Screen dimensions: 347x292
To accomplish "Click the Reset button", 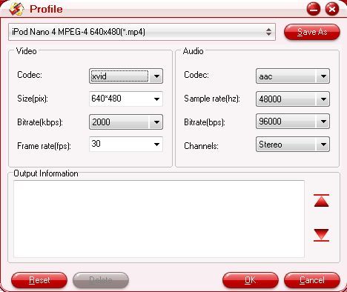I will pyautogui.click(x=39, y=280).
